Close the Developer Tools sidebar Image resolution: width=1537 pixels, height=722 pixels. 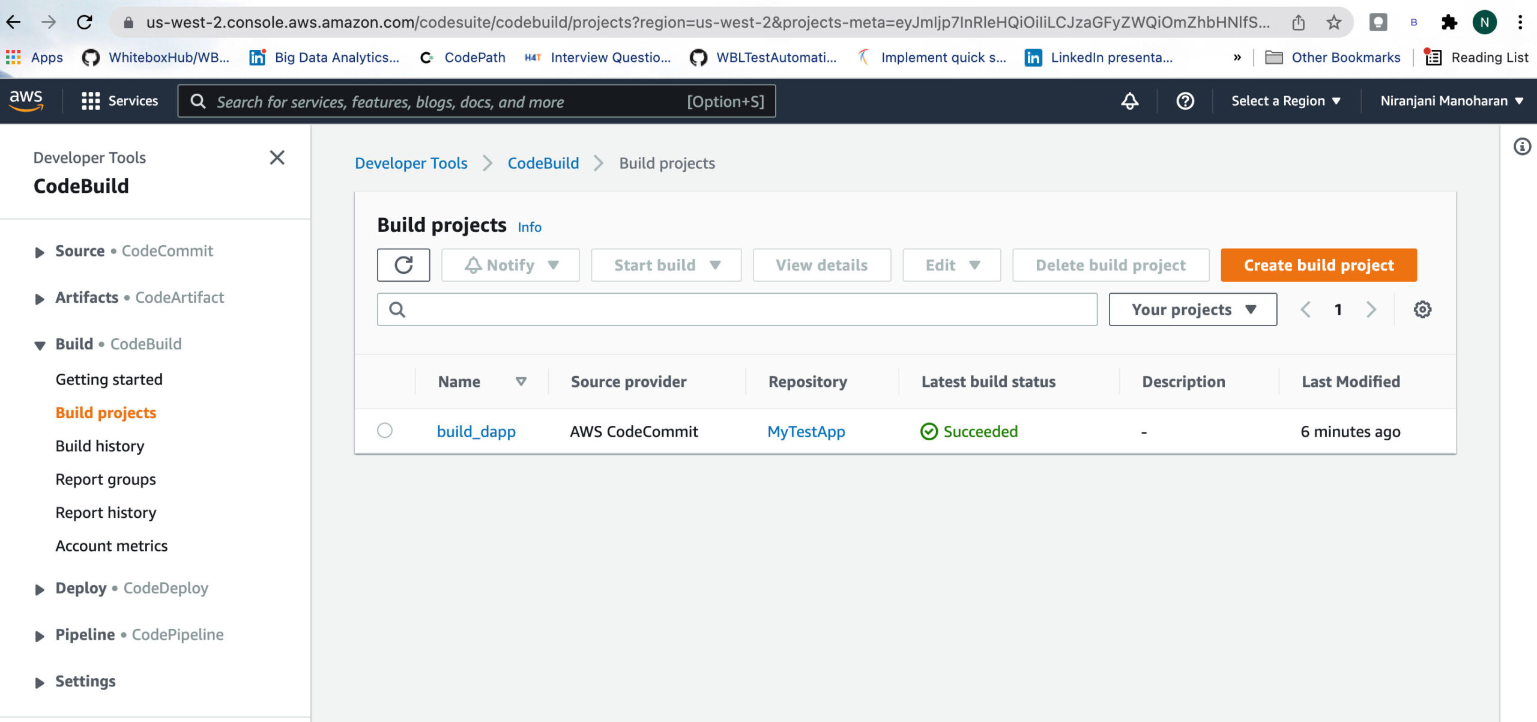277,157
